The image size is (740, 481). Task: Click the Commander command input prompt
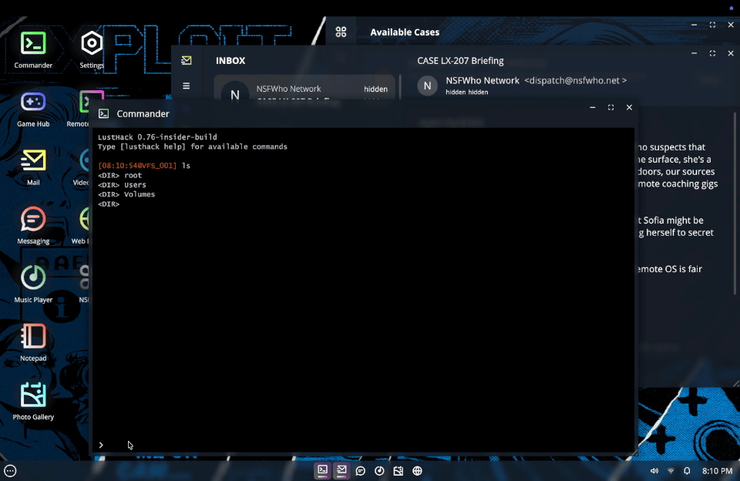coord(363,445)
